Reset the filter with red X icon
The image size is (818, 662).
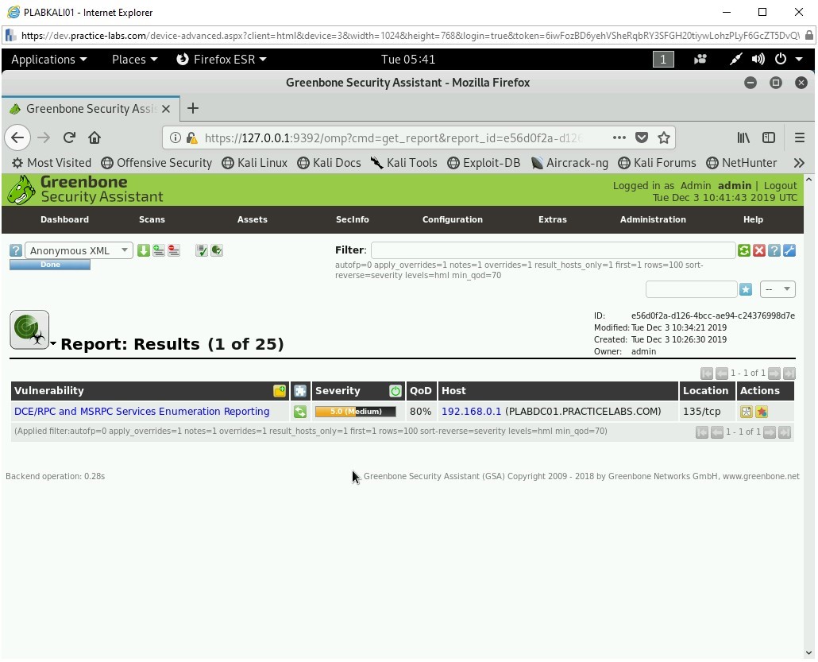(x=759, y=250)
